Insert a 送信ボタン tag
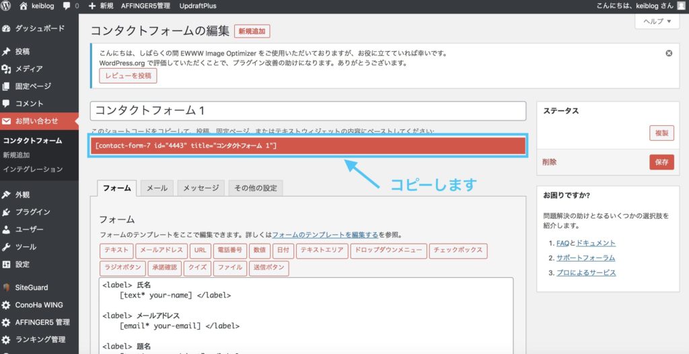 (x=269, y=269)
